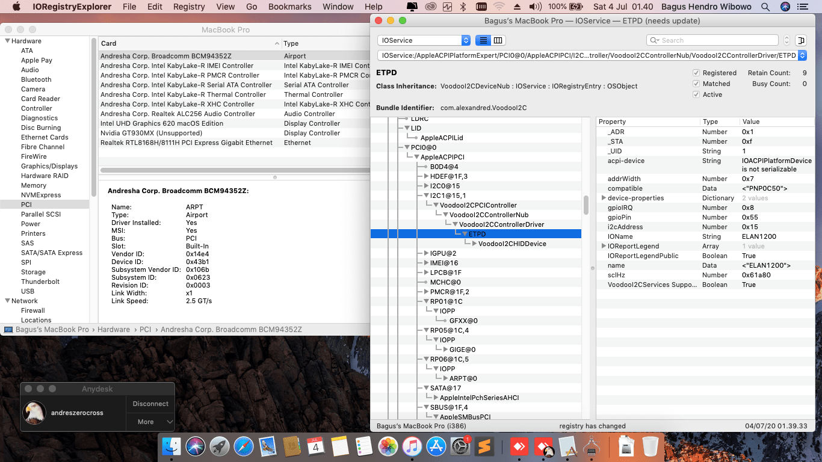Open App Store from the Dock

pos(436,447)
